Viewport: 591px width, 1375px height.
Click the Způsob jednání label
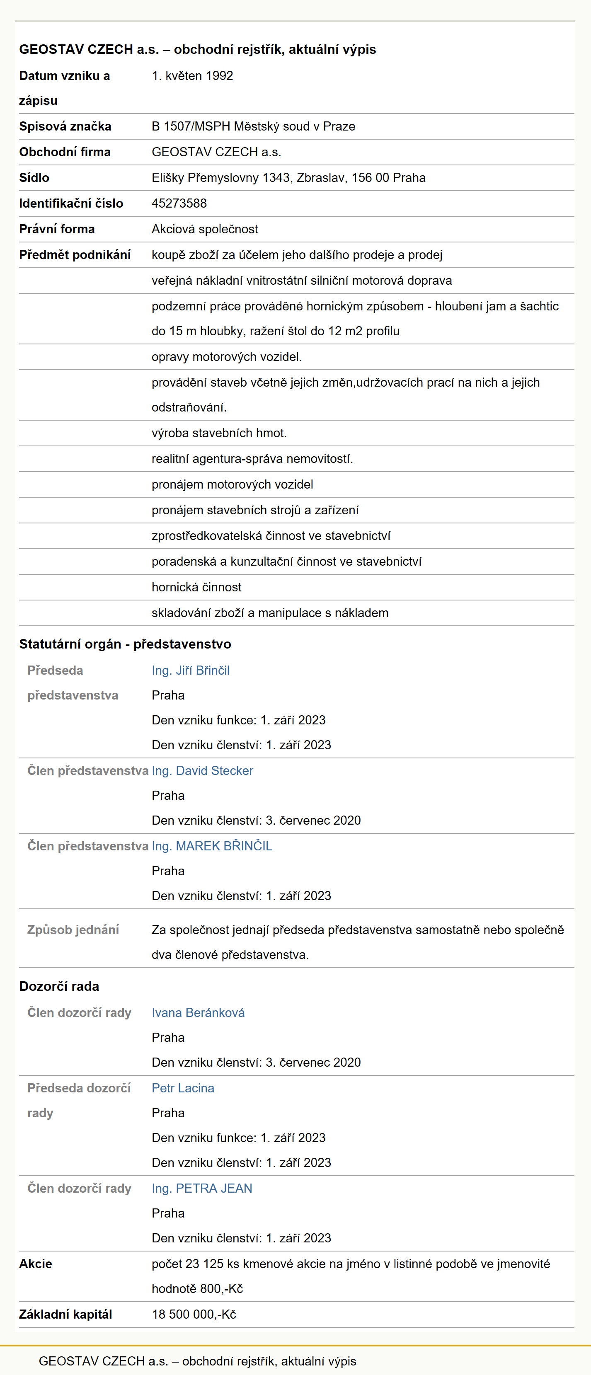[73, 930]
